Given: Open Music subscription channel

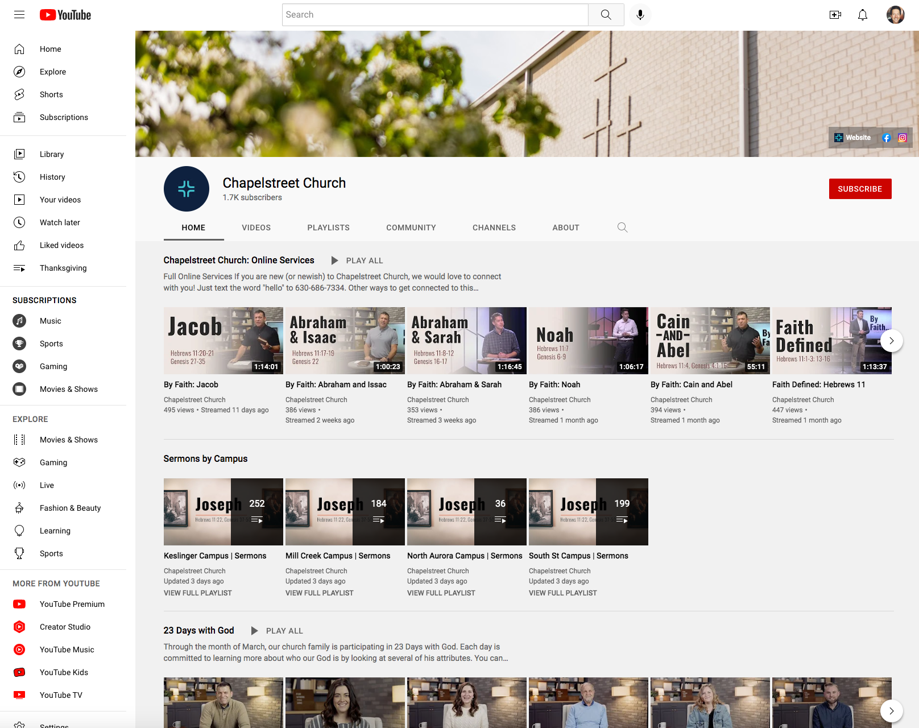Looking at the screenshot, I should coord(63,321).
